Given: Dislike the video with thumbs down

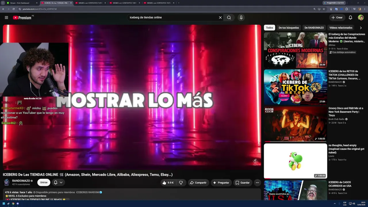Looking at the screenshot, I should (x=181, y=183).
